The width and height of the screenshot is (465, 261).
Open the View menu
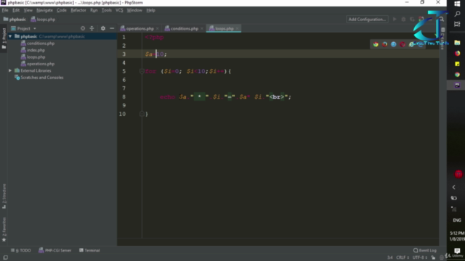click(28, 10)
